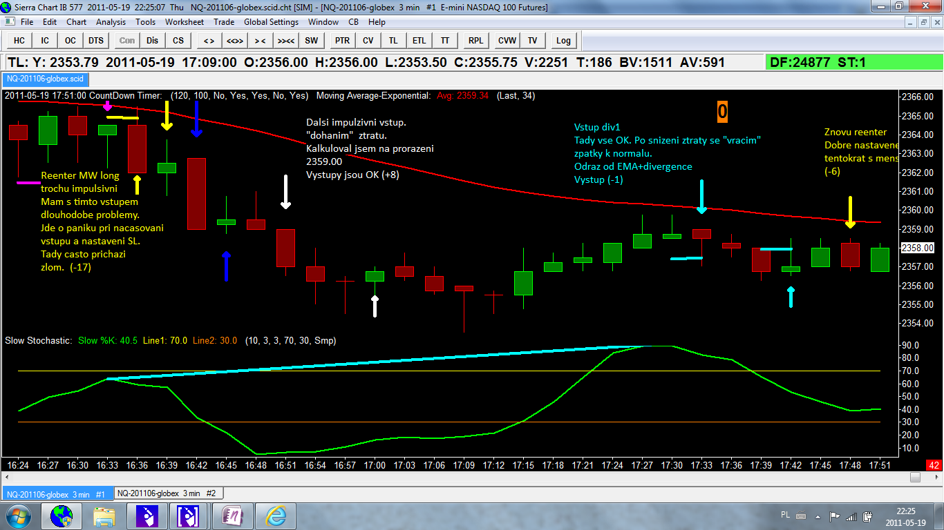The image size is (944, 530).
Task: Click the TL toolbar button
Action: tap(394, 40)
